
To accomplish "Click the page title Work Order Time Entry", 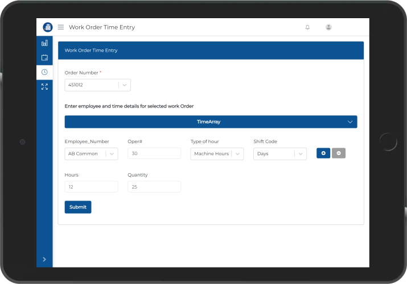I will tap(102, 27).
